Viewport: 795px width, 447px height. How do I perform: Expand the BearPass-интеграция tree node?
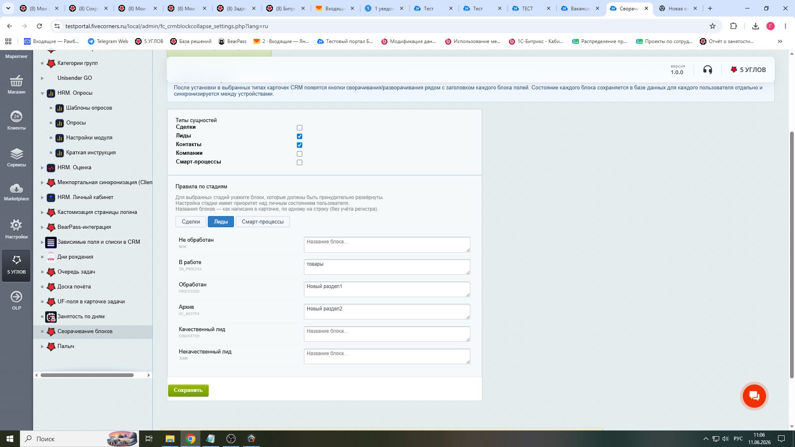coord(42,227)
